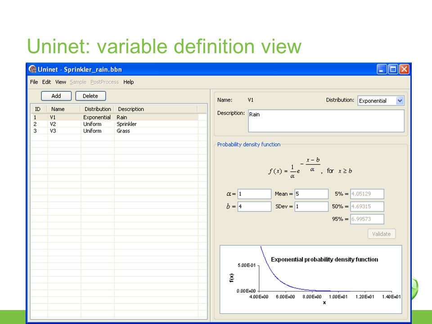Click the Description text box containing Rain
The height and width of the screenshot is (324, 432).
tap(326, 121)
